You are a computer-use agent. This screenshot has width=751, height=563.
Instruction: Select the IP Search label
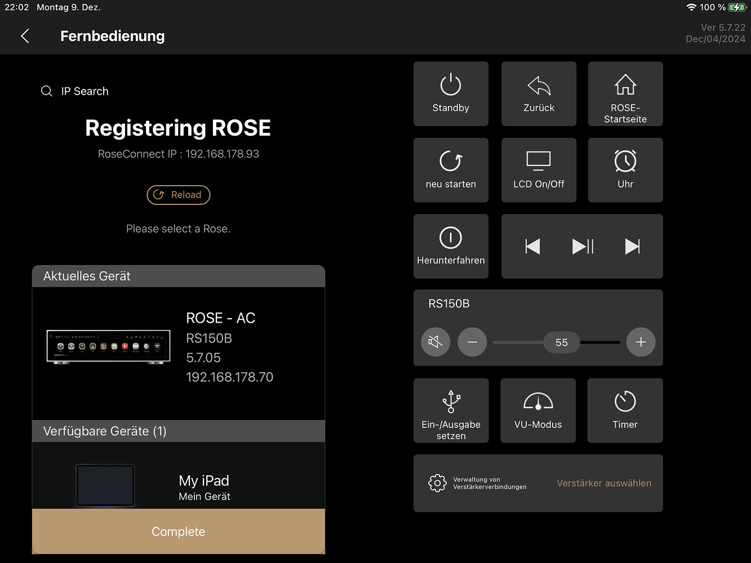85,91
